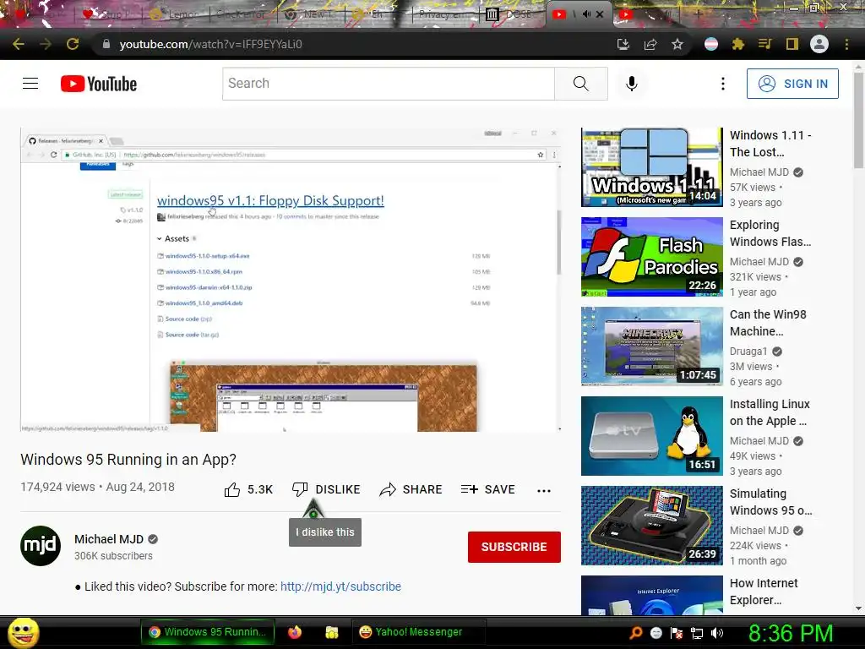The height and width of the screenshot is (649, 865).
Task: Open 'Flash Parodies' video thumbnail
Action: coord(651,257)
